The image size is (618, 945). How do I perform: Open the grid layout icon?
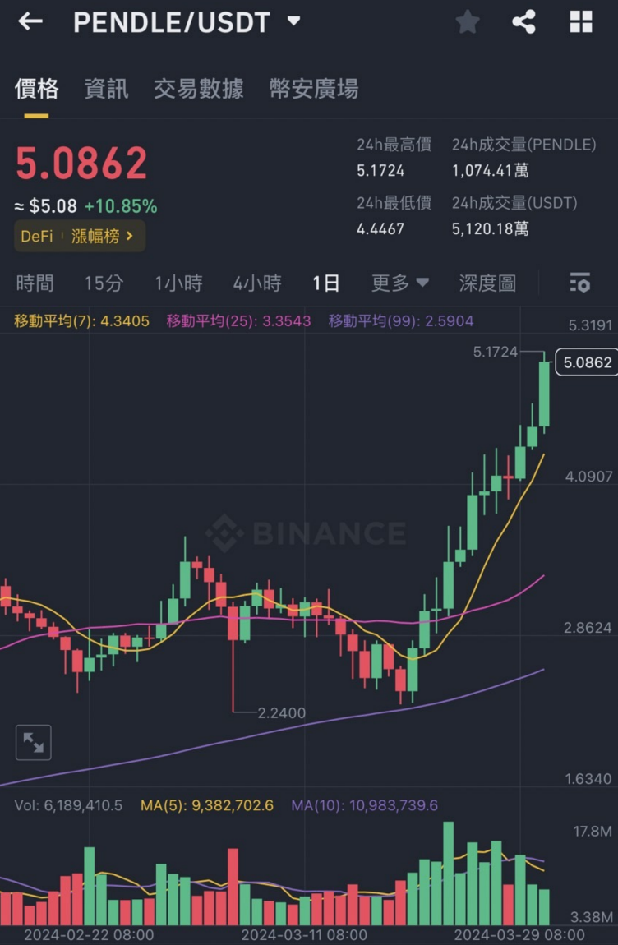click(581, 22)
